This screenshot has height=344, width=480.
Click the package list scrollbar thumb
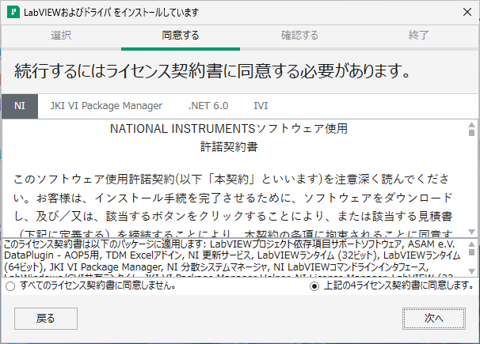point(472,252)
